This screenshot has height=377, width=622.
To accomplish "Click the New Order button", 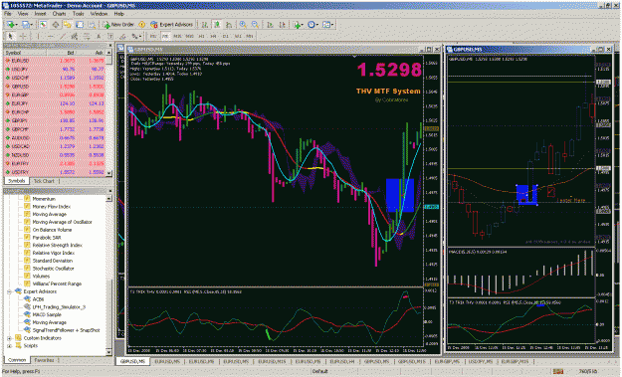I will pos(118,25).
